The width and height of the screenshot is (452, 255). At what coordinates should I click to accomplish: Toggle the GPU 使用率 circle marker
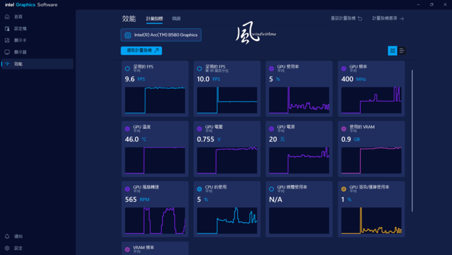(271, 69)
